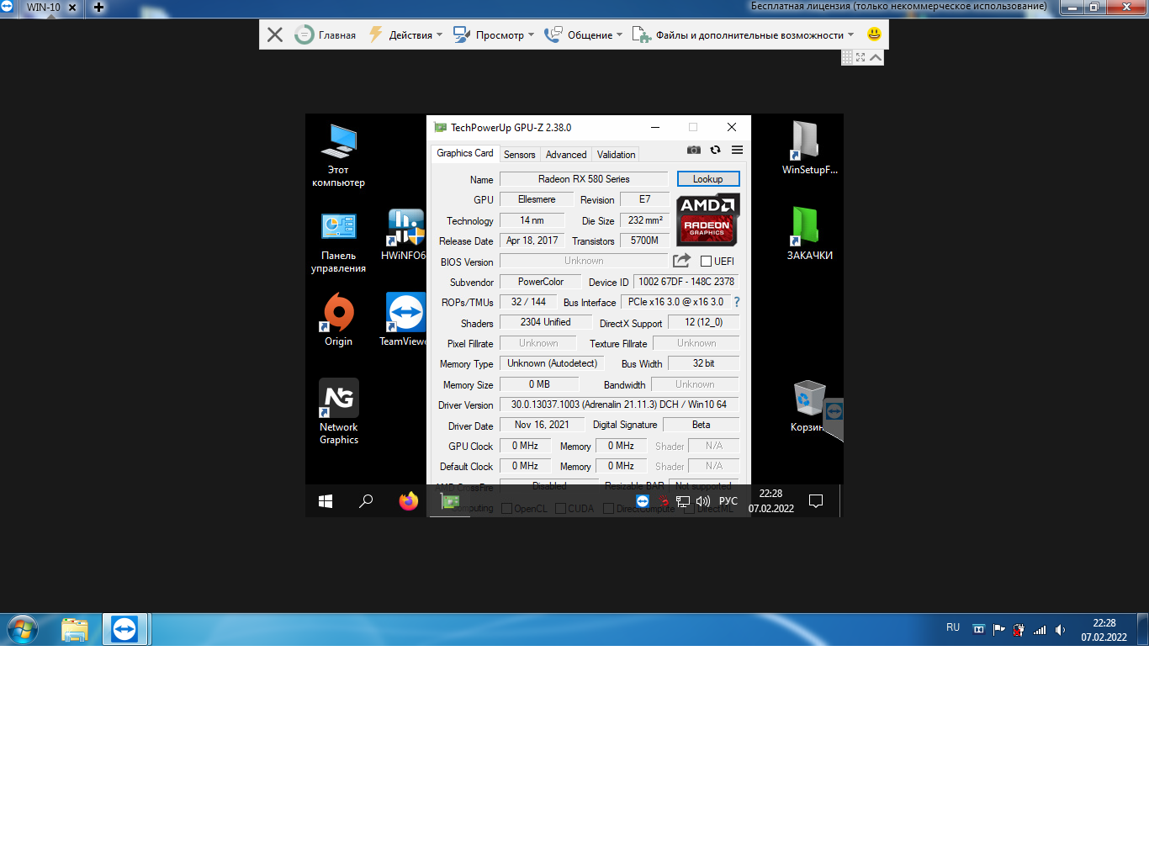Expand the Действия dropdown menu

[405, 34]
